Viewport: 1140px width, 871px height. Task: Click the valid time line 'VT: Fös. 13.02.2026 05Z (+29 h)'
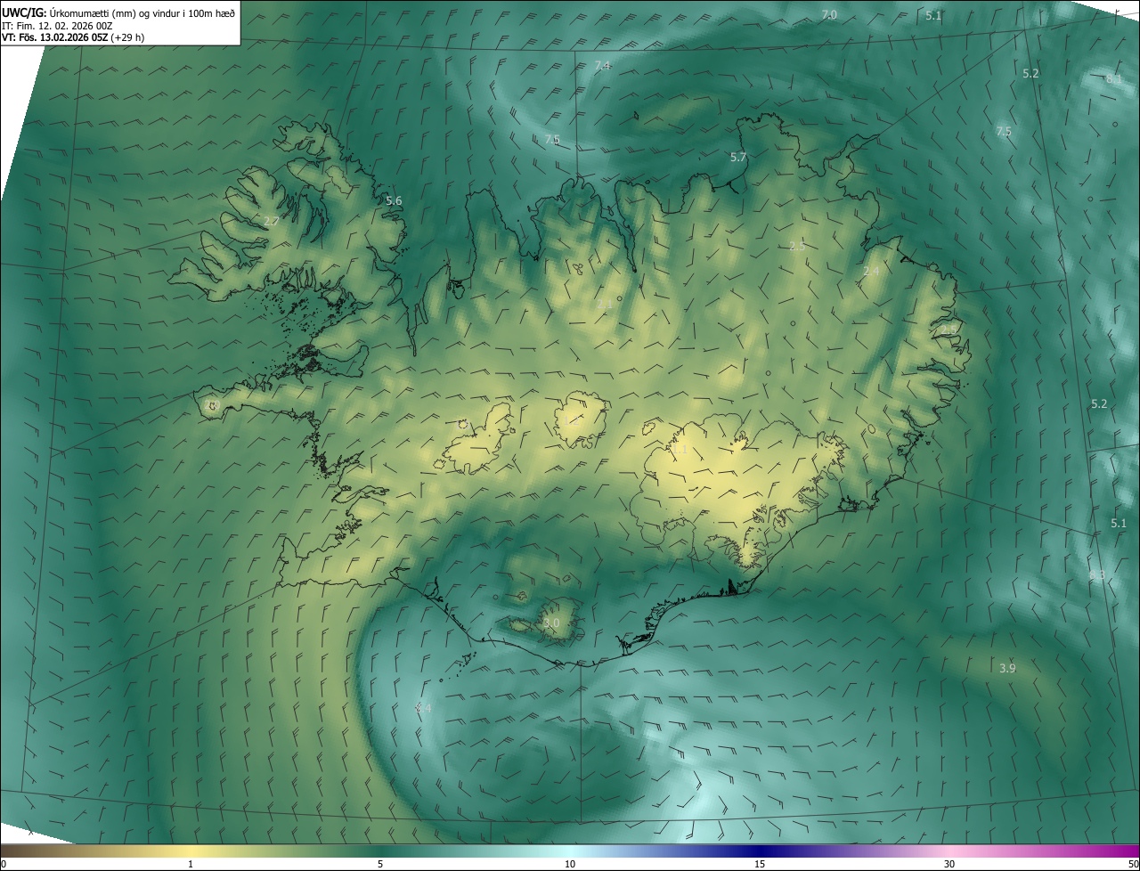(x=73, y=37)
